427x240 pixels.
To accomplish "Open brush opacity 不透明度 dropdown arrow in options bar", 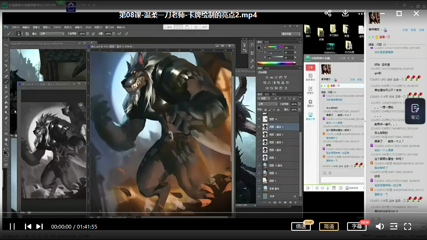I will [x=88, y=34].
